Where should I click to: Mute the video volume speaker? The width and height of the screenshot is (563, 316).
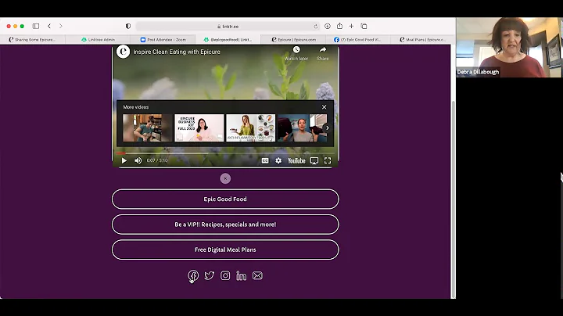click(x=138, y=160)
